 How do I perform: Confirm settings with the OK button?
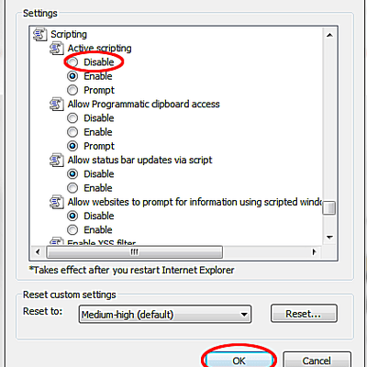(239, 360)
